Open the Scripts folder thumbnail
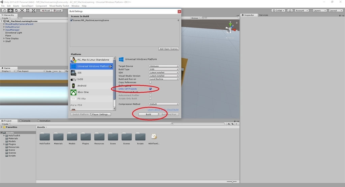 point(140,136)
